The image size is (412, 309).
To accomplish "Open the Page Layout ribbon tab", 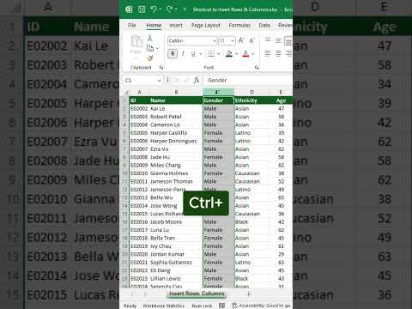I will point(206,25).
